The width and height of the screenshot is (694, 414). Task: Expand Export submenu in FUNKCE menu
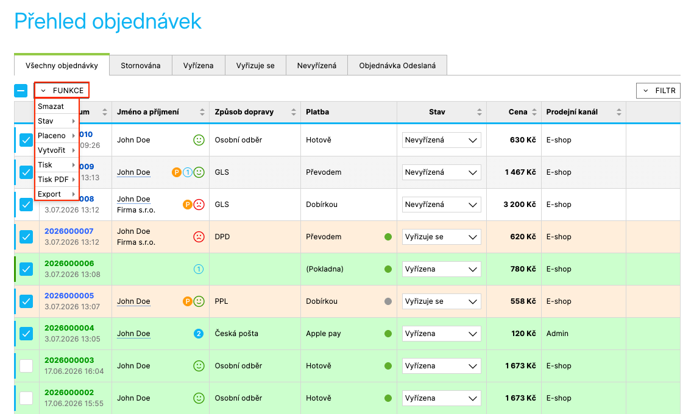[57, 194]
